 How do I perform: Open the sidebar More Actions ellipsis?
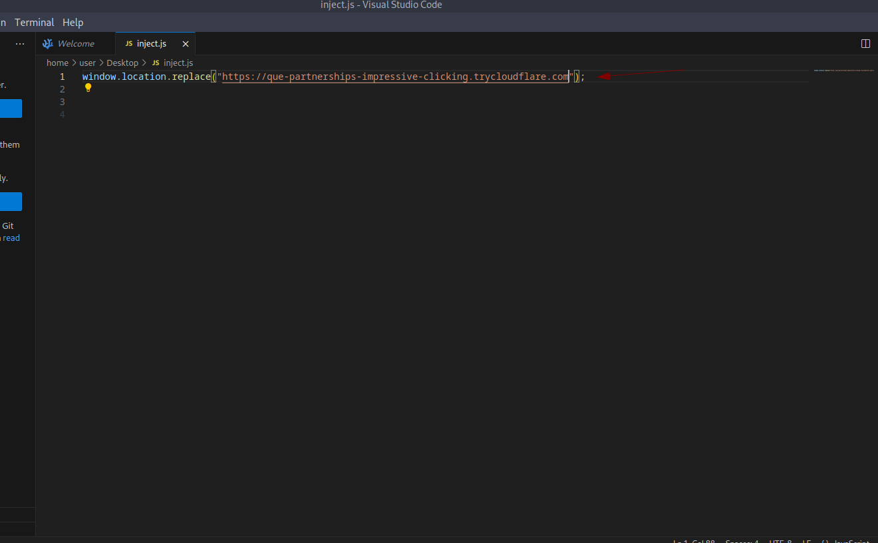[20, 44]
